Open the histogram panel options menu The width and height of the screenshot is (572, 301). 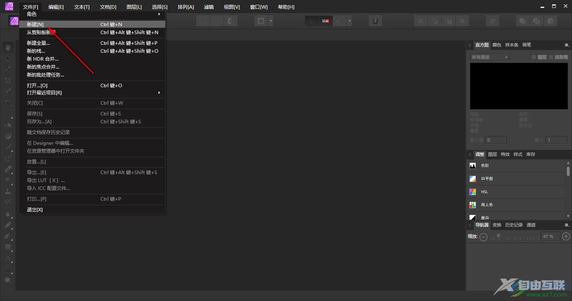(567, 45)
